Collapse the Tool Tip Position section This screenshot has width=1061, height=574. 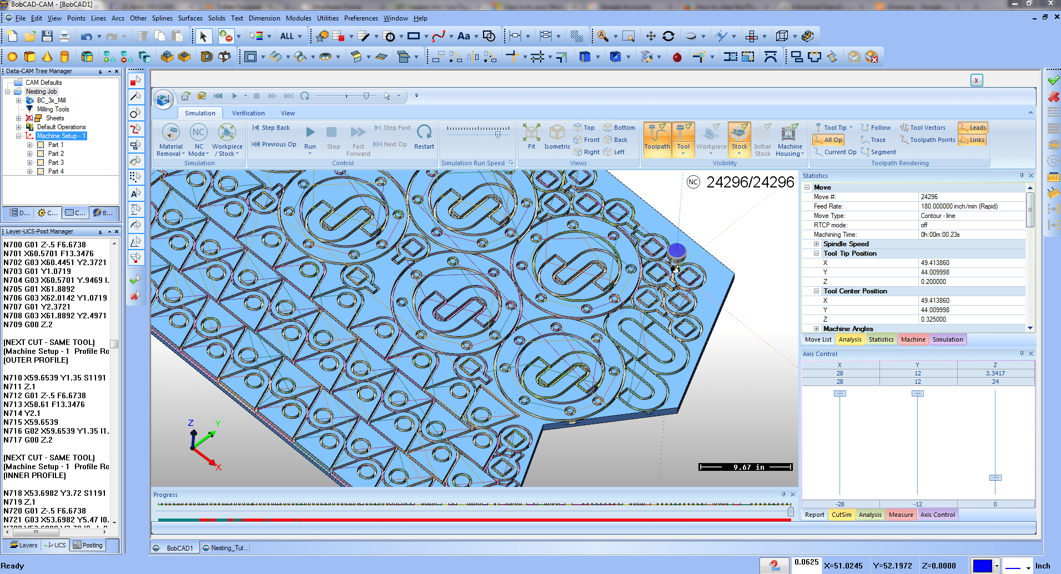(x=816, y=253)
